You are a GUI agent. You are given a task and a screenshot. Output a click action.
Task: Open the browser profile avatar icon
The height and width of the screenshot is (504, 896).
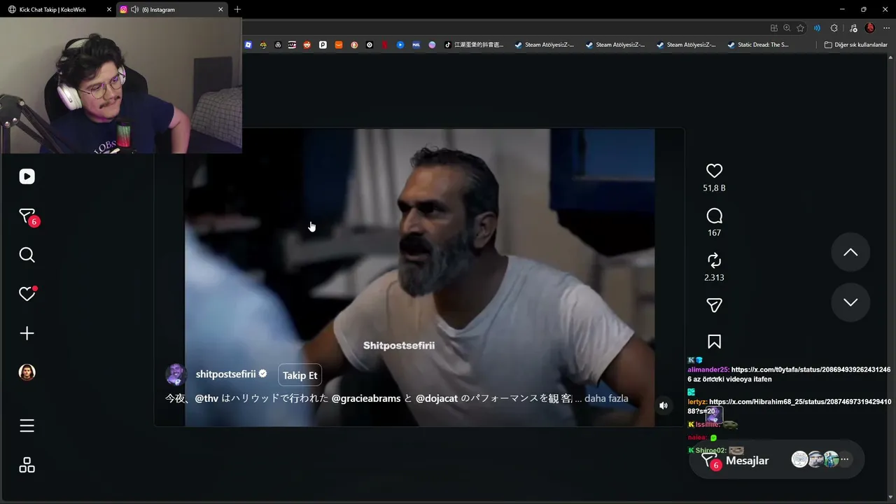tap(870, 28)
